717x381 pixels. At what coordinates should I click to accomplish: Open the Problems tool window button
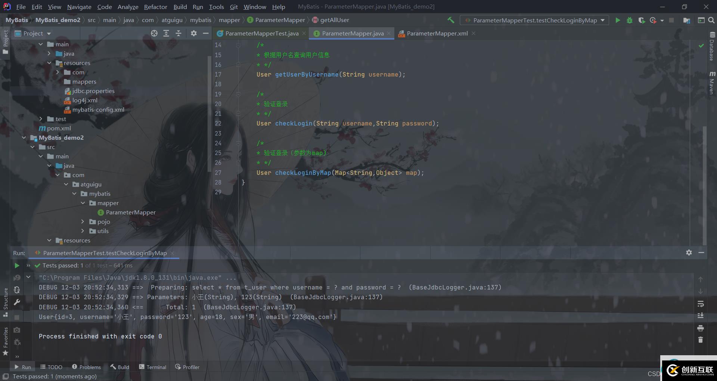86,367
